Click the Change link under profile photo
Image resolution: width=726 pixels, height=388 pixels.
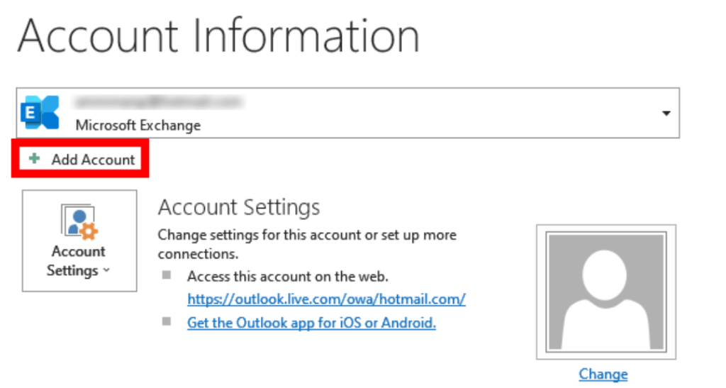[603, 374]
